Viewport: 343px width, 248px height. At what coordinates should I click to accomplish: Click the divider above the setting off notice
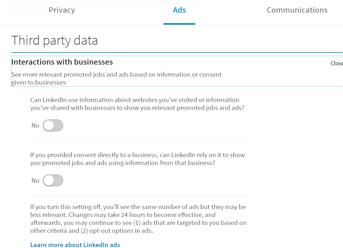click(139, 196)
